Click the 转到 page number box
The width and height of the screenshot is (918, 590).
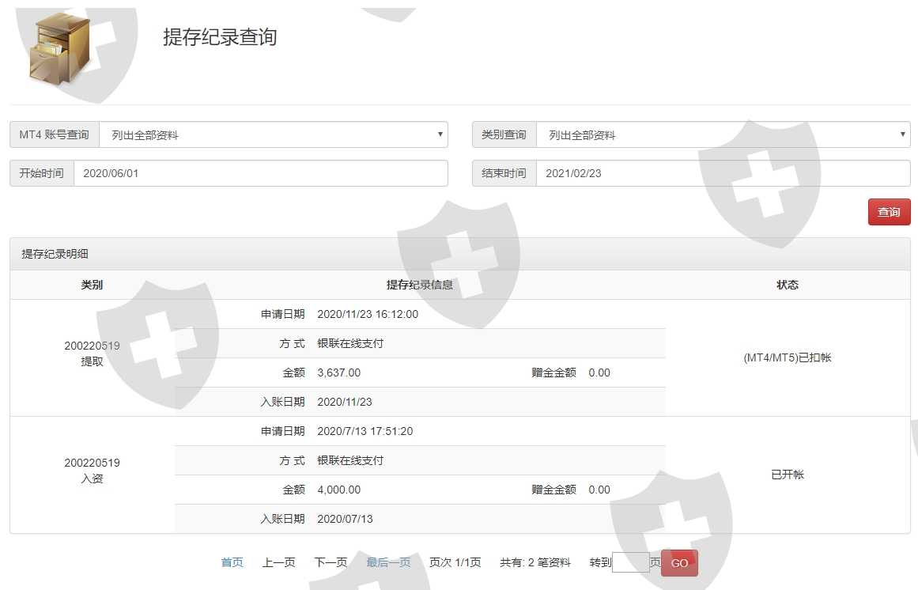coord(630,562)
